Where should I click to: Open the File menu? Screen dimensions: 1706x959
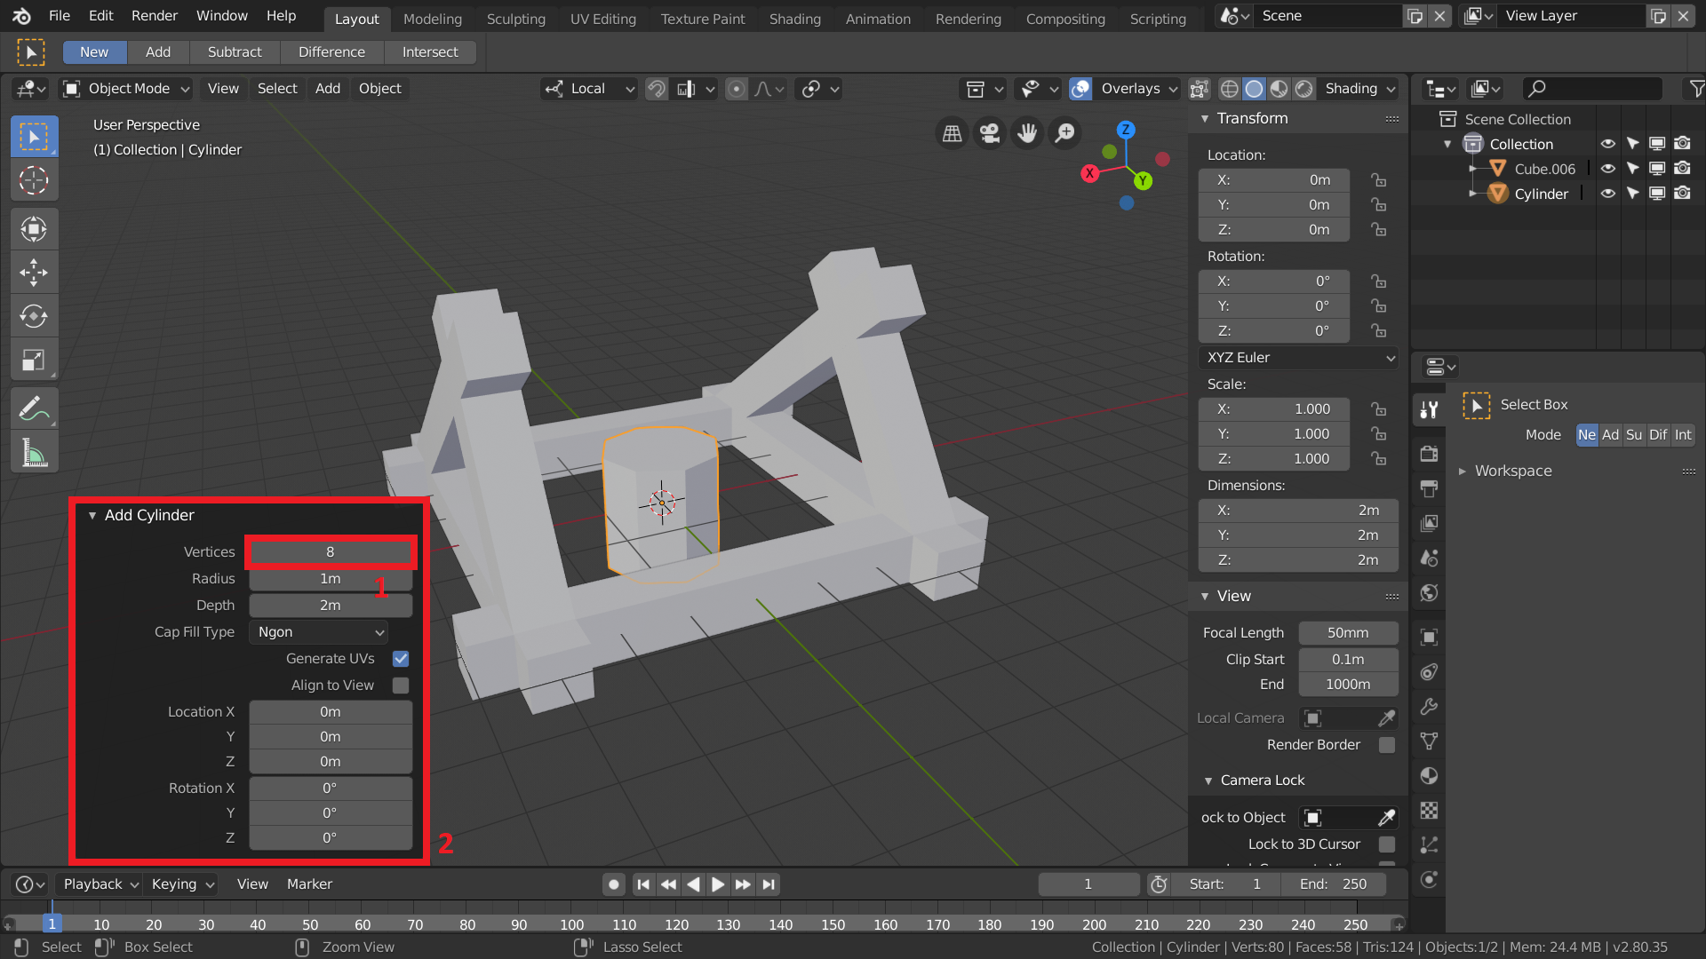[60, 16]
